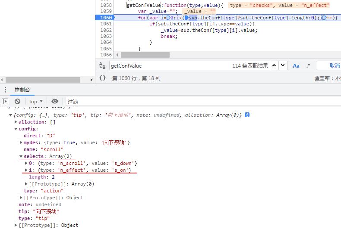The width and height of the screenshot is (341, 229).
Task: Toggle the find-and-replace icon in search bar
Action: click(102, 65)
